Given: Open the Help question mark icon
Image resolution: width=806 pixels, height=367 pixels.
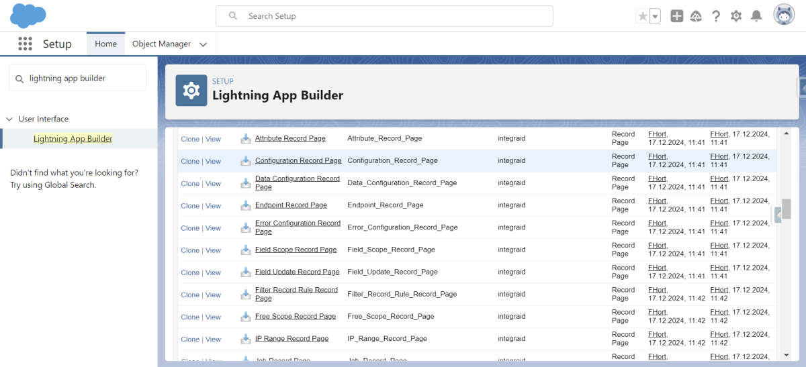Looking at the screenshot, I should pos(716,16).
